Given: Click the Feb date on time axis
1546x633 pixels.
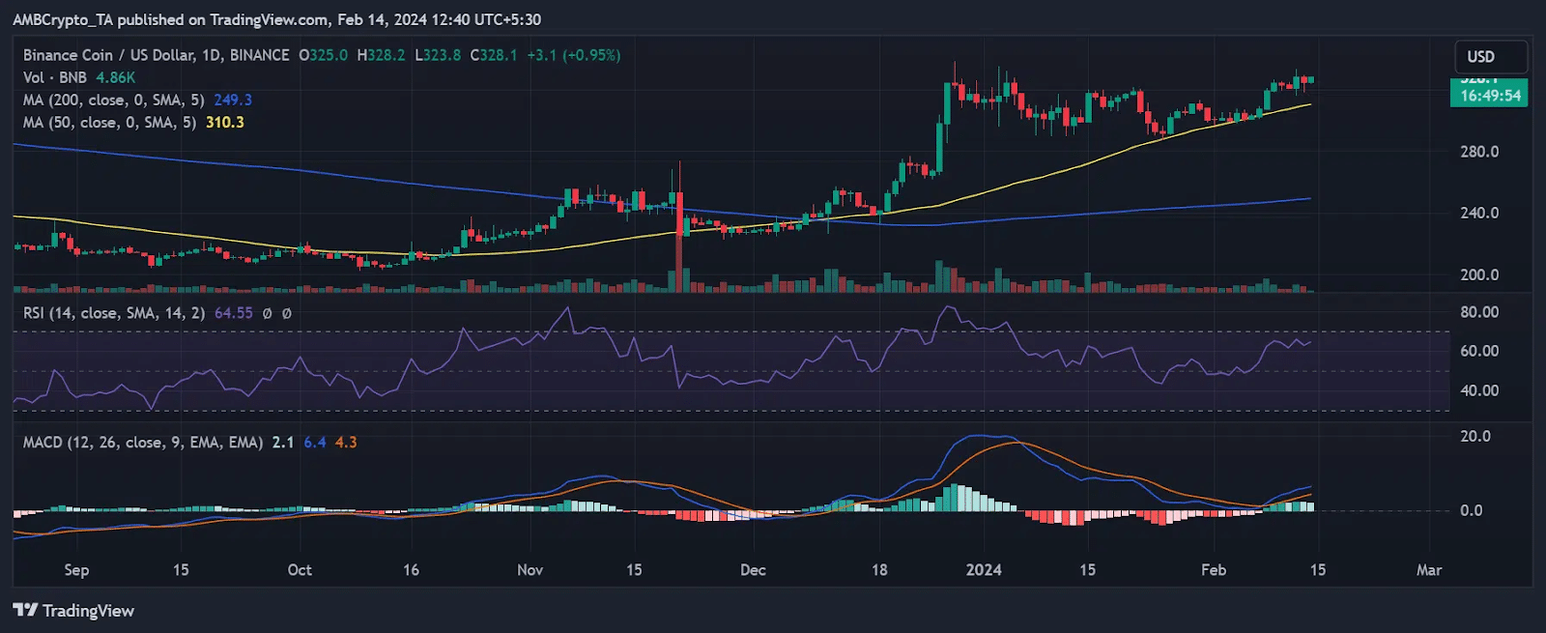Looking at the screenshot, I should 1214,570.
